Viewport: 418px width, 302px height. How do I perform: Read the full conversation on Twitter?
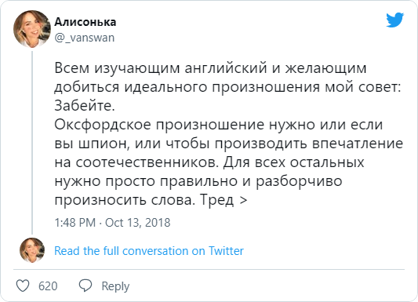(x=149, y=251)
